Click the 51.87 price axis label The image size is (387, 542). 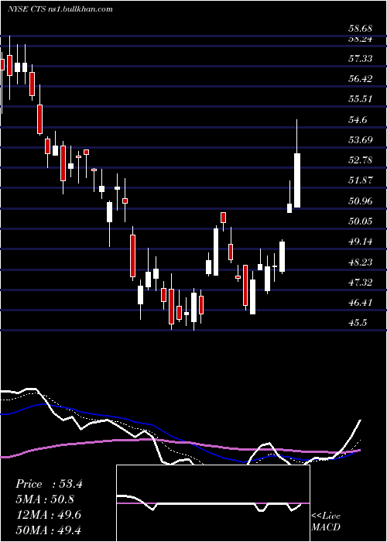point(361,180)
